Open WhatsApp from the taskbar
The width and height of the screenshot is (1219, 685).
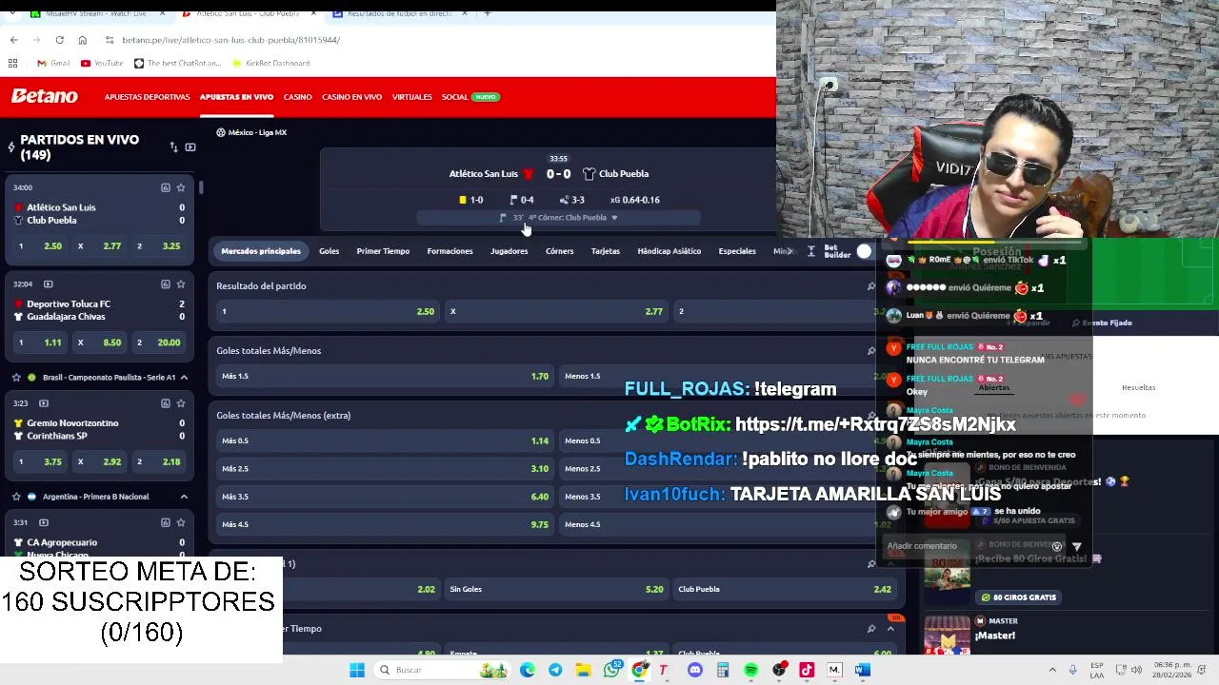pyautogui.click(x=611, y=670)
